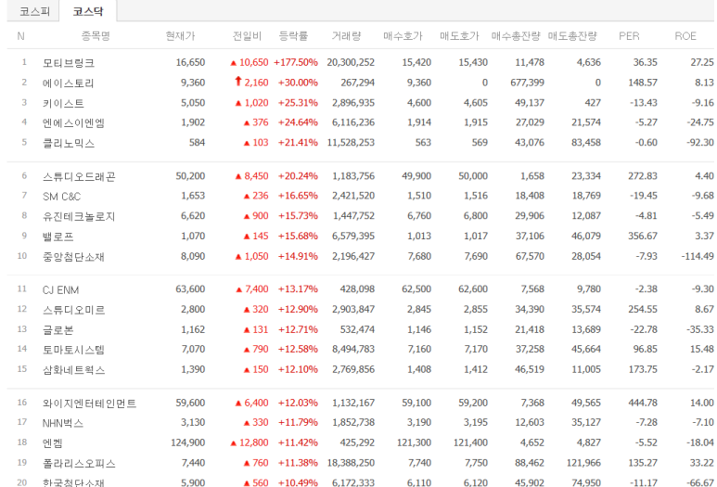This screenshot has width=717, height=487.
Task: Click the 등락률 column header
Action: (x=293, y=35)
